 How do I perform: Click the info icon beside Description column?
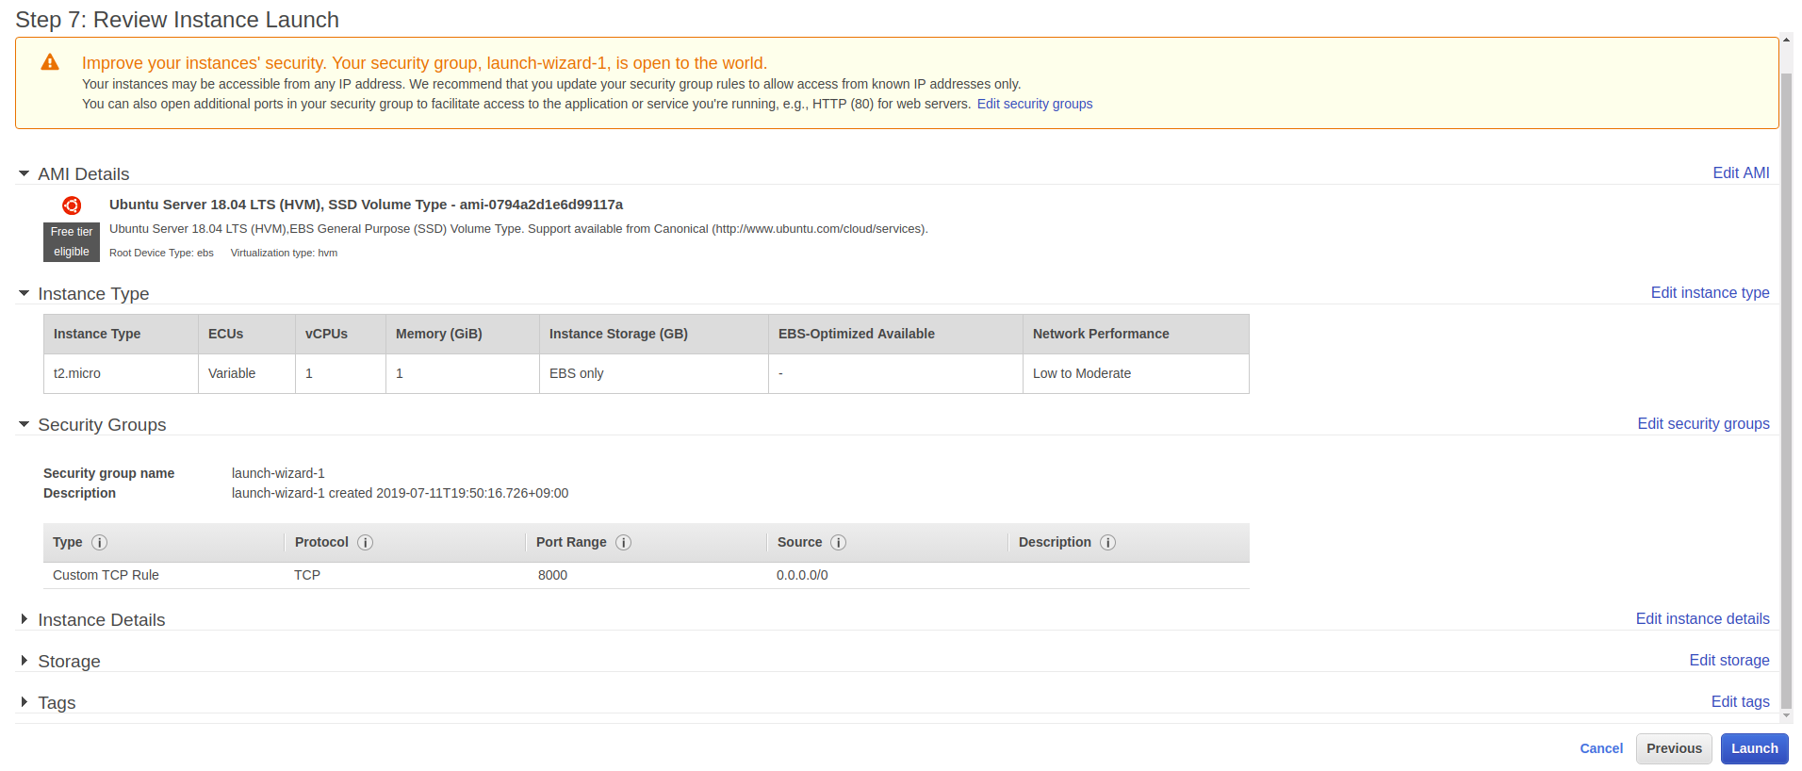click(x=1108, y=543)
